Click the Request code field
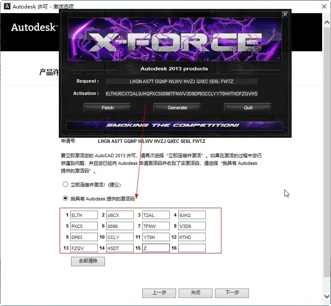Viewport: 331px width, 306px height. tap(182, 81)
